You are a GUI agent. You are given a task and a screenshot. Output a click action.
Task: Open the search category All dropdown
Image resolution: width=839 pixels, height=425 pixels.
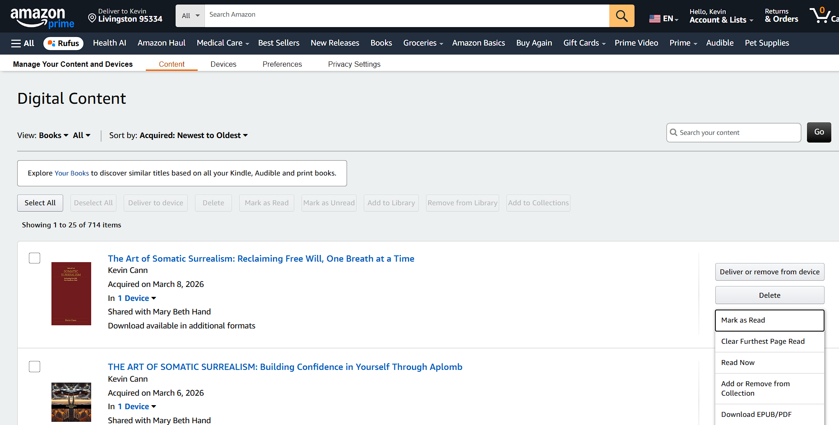[190, 16]
